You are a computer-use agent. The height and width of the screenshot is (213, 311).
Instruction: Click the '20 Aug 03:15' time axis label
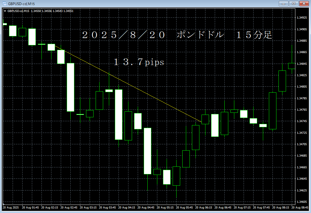[x=88, y=208]
